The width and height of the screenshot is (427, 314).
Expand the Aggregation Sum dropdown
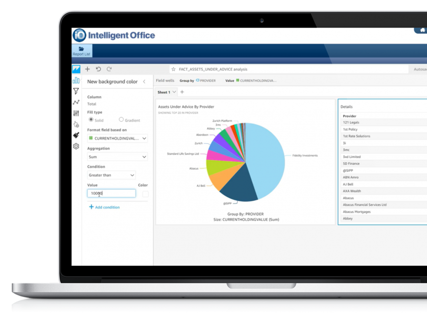tap(117, 157)
